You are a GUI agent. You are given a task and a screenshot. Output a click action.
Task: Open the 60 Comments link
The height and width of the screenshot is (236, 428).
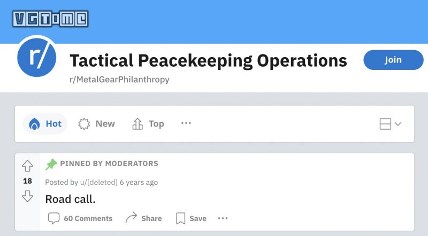pos(88,218)
